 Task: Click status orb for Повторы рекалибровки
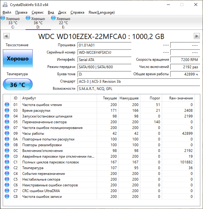click(7, 145)
